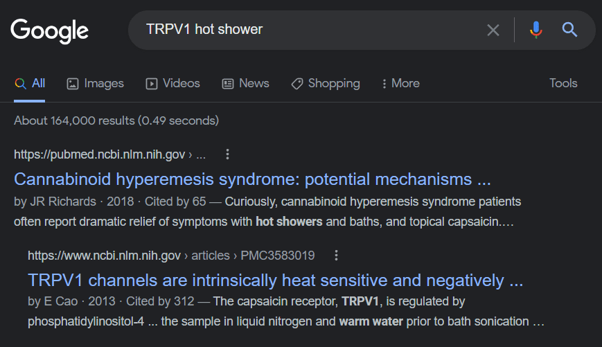The image size is (602, 347).
Task: Click the pubmed.ncbi.nlm.nih.gov URL breadcrumb
Action: (109, 154)
